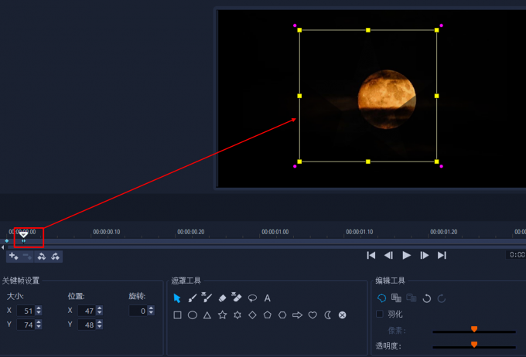The image size is (526, 357).
Task: Click the 旋转 rotation field showing 0
Action: click(138, 311)
